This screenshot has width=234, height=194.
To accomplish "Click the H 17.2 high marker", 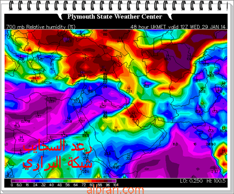I will pyautogui.click(x=21, y=138).
